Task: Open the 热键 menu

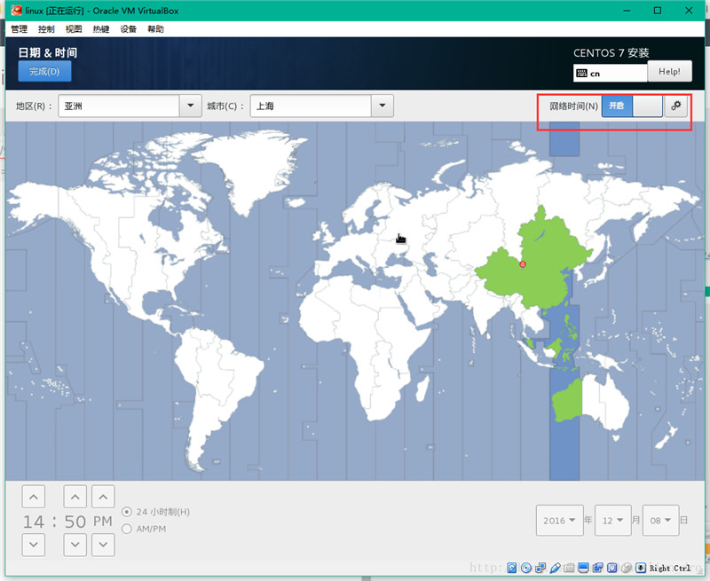Action: [101, 29]
